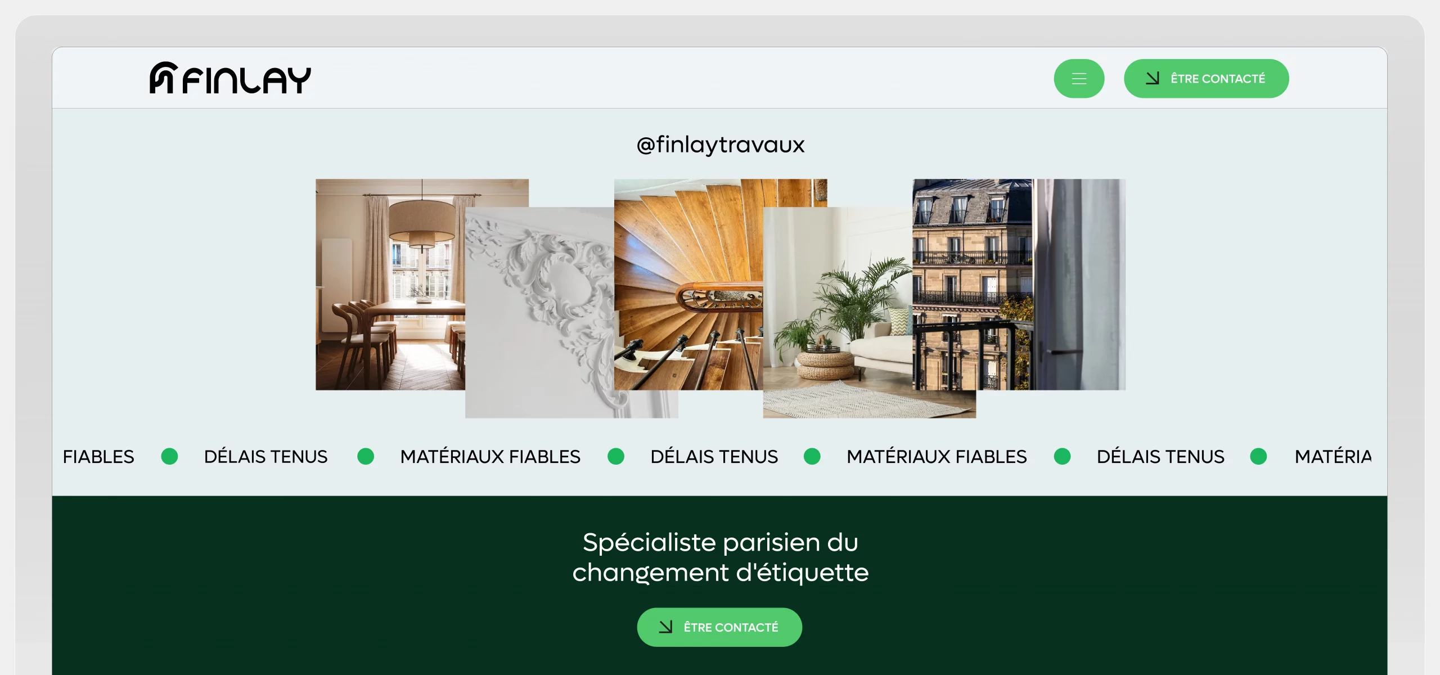Click the middle DÉLAIS TENUS ticker text

714,456
